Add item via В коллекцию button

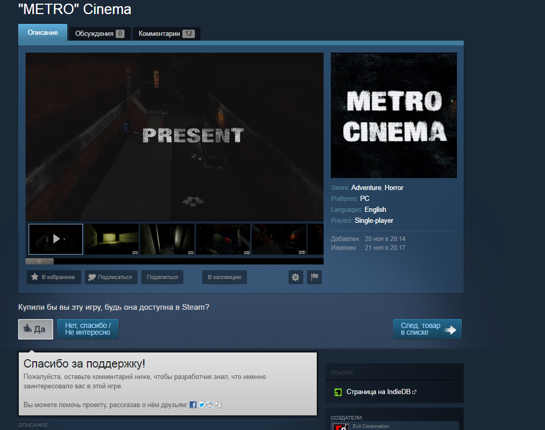[225, 277]
